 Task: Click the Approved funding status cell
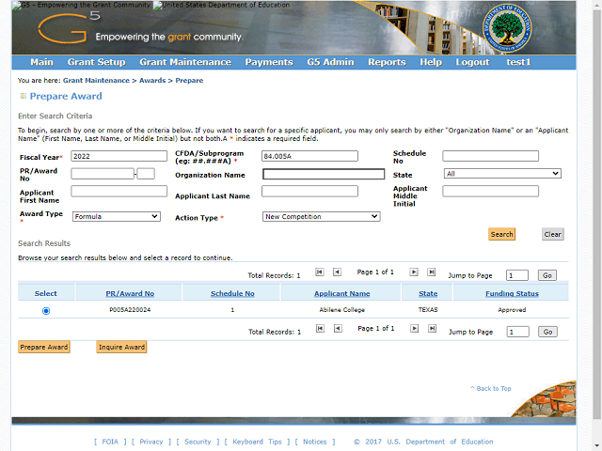(512, 310)
